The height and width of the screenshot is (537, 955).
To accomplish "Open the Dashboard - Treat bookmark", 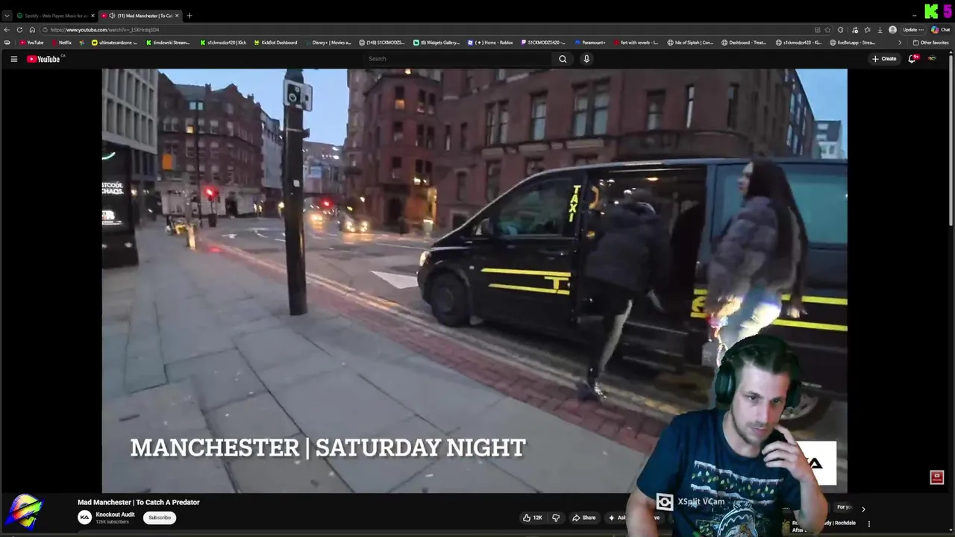I will pyautogui.click(x=744, y=43).
